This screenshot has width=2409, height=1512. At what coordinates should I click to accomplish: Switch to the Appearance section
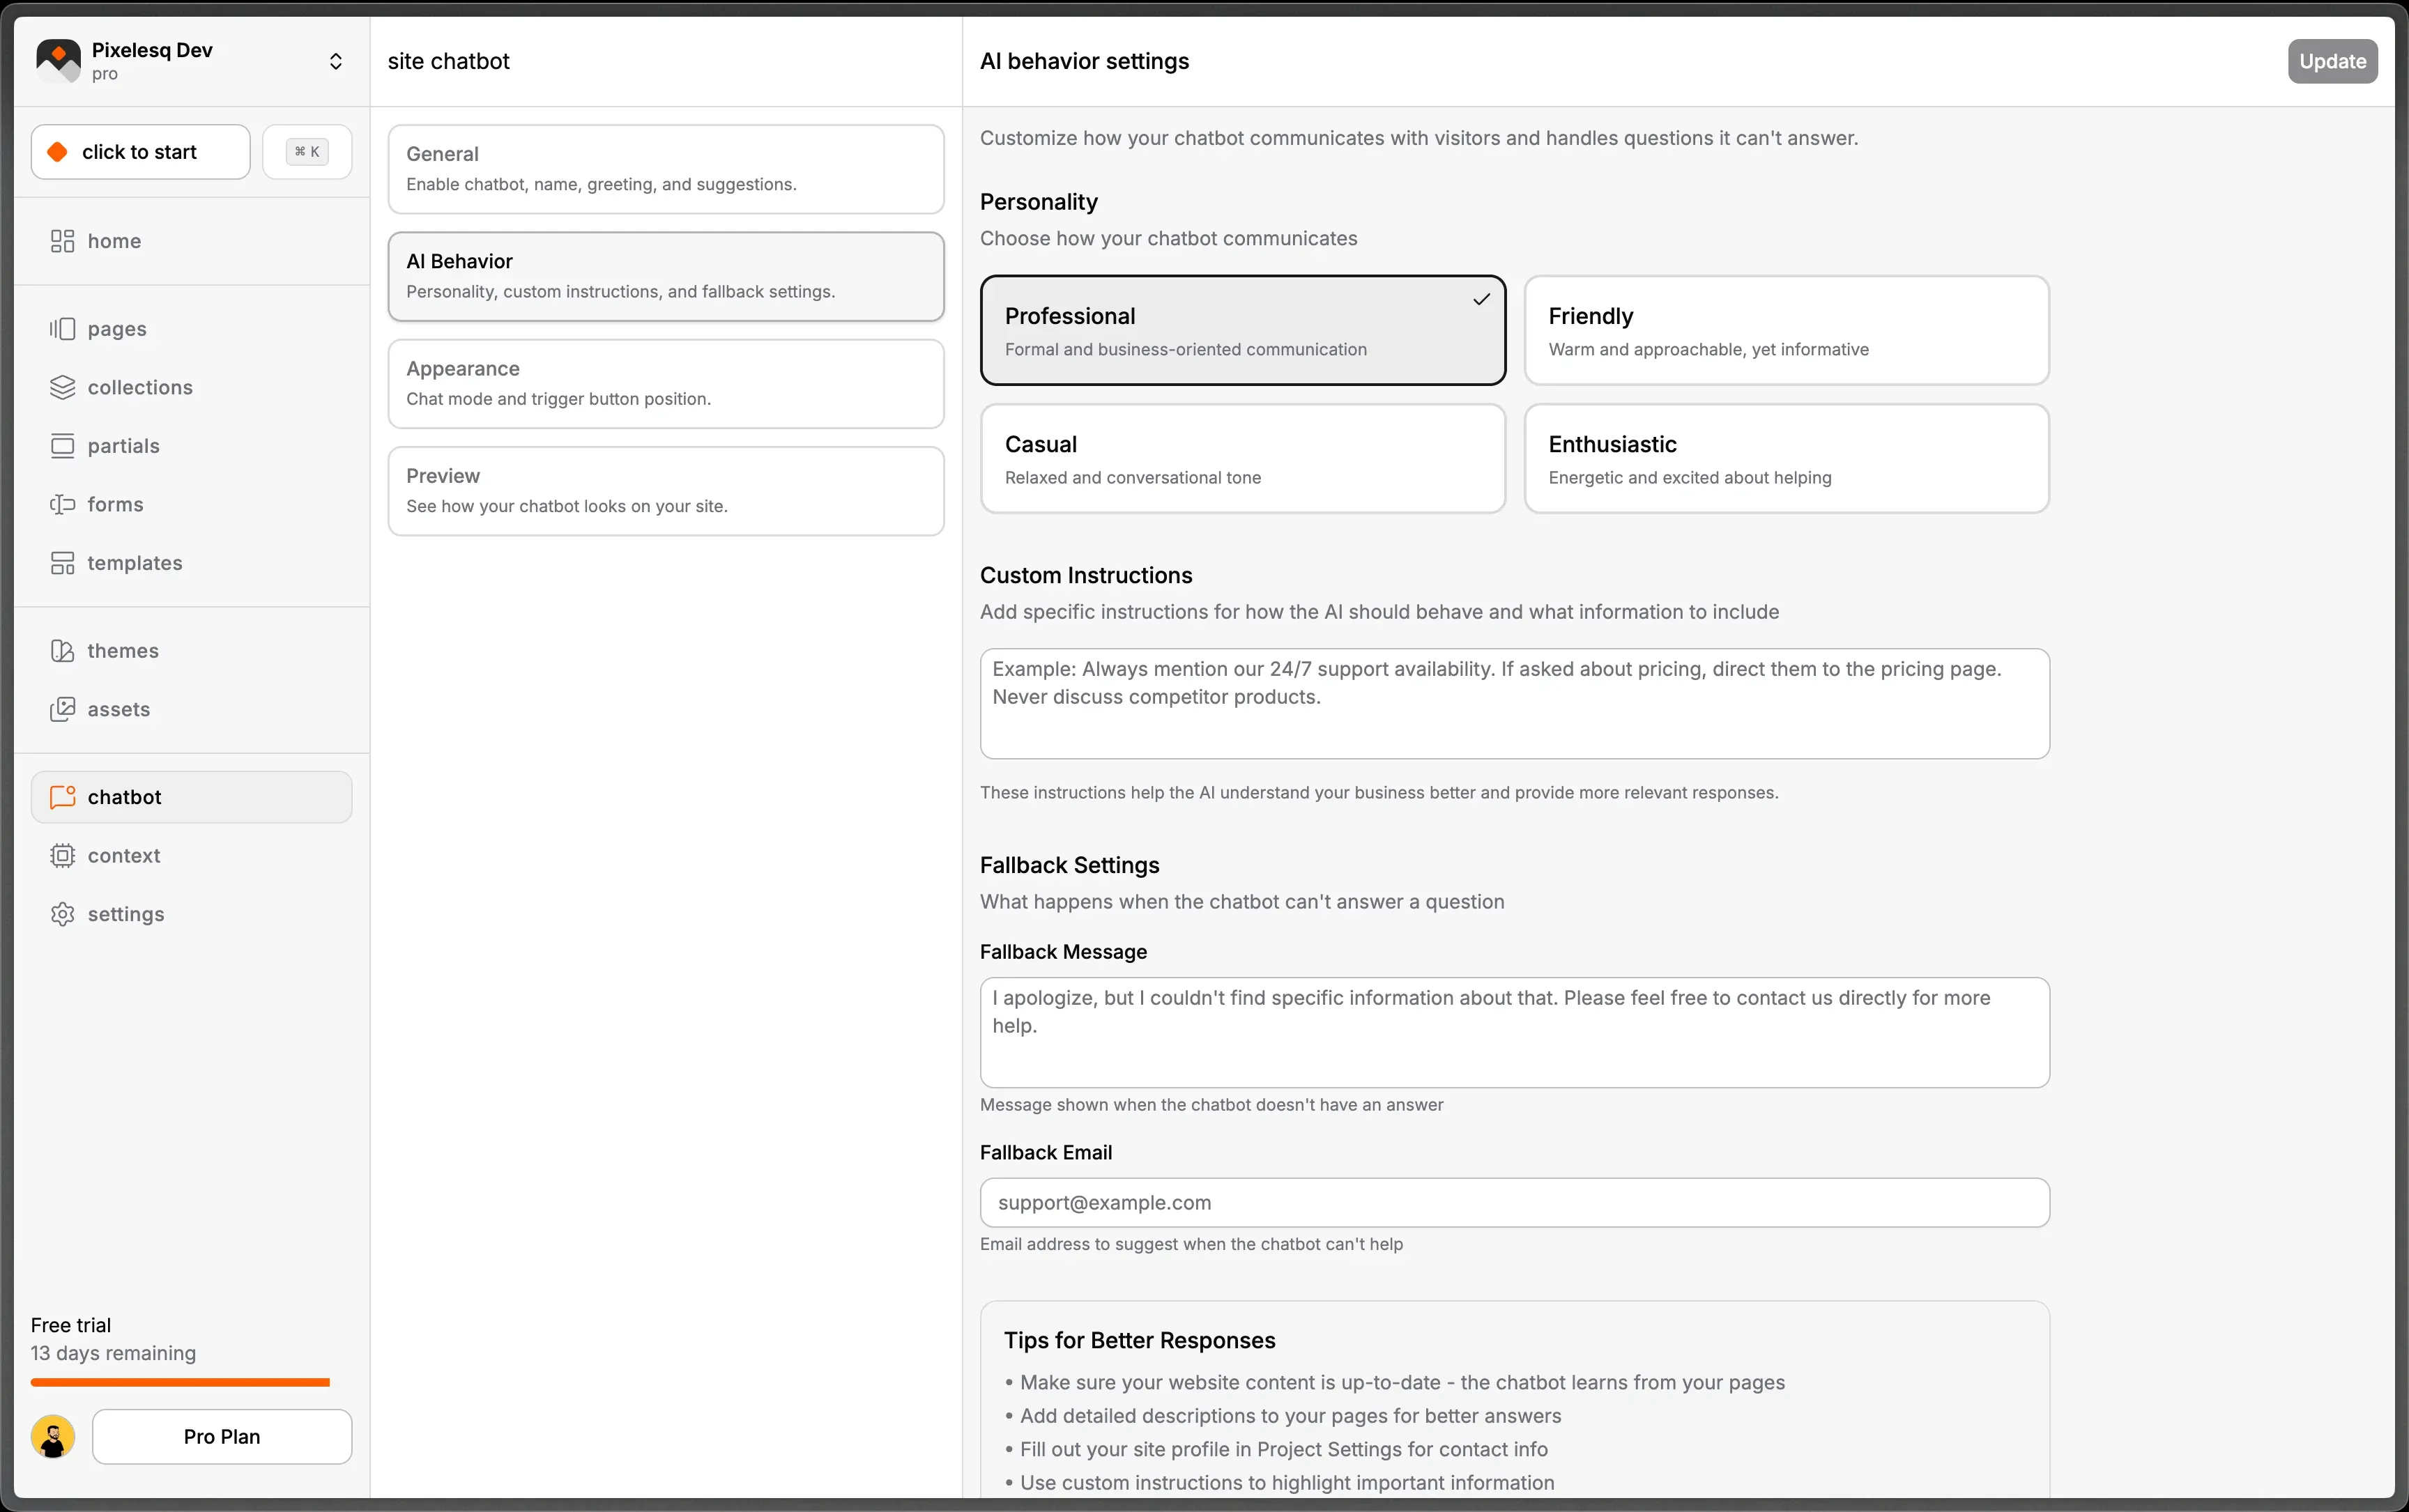point(665,384)
